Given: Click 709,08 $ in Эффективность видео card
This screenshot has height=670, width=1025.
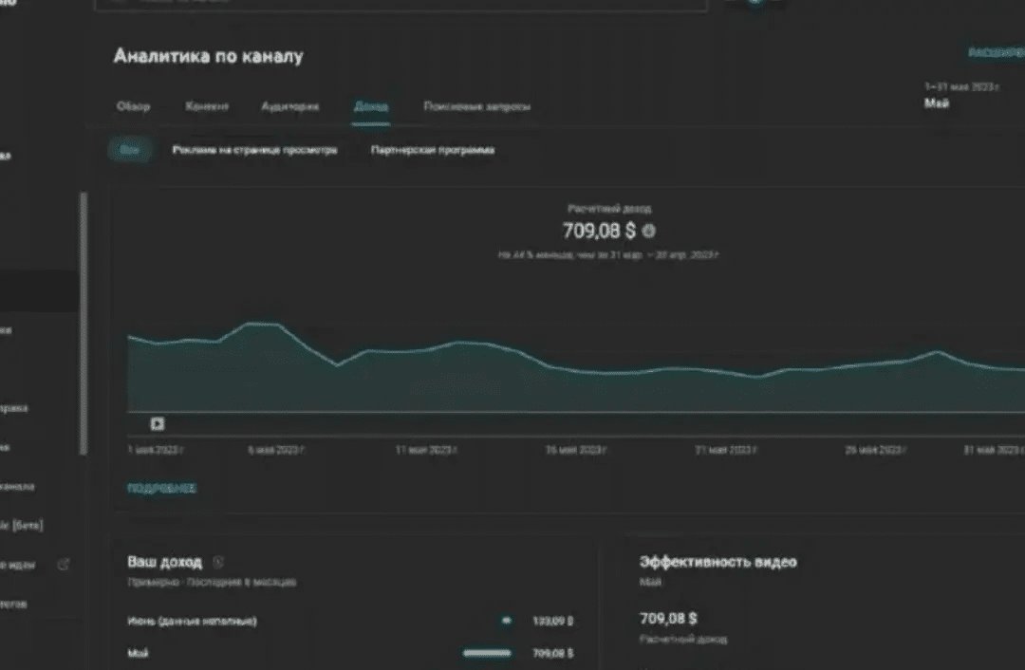Looking at the screenshot, I should tap(668, 619).
